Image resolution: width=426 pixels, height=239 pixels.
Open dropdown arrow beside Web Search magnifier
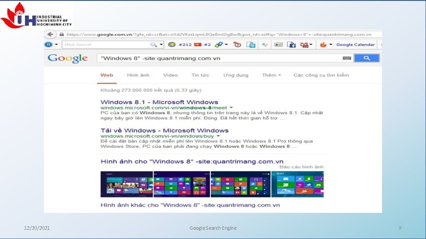161,44
